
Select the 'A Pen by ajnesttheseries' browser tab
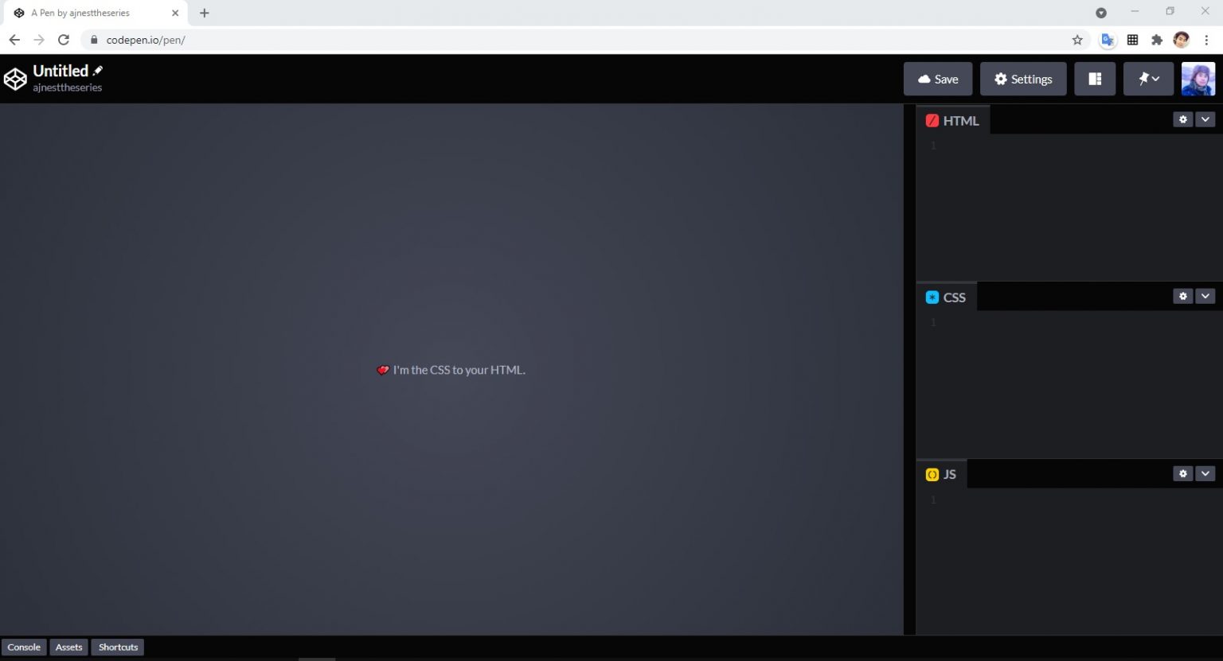(88, 13)
